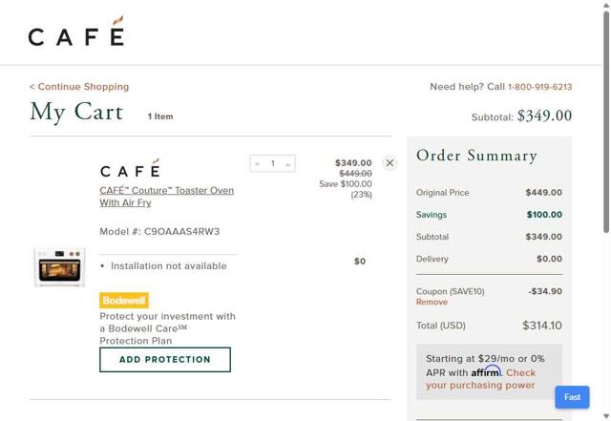Click the quantity field showing 1
The height and width of the screenshot is (421, 611).
coord(273,163)
